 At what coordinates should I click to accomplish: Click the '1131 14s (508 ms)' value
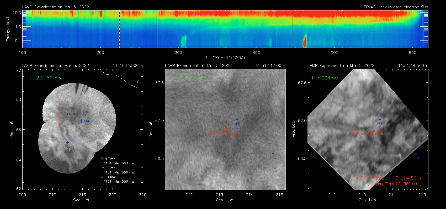pyautogui.click(x=120, y=163)
